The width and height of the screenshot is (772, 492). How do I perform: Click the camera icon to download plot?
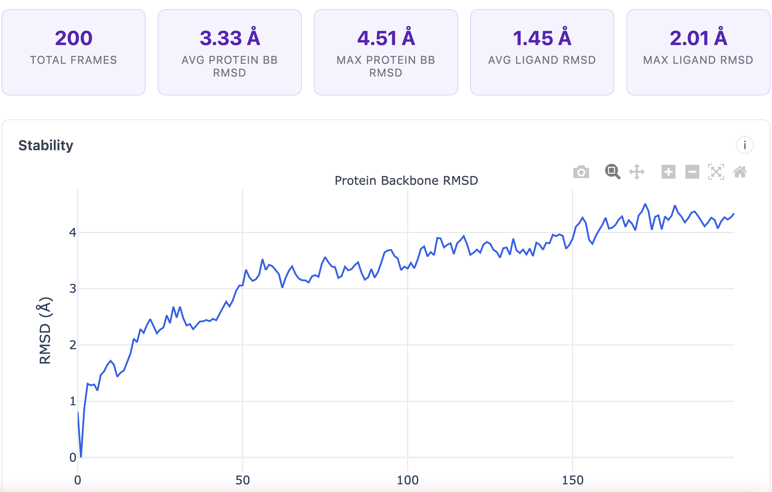coord(581,172)
